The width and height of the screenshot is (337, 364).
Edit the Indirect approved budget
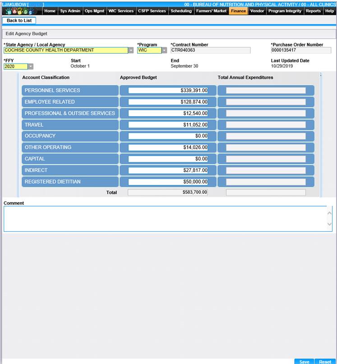168,170
